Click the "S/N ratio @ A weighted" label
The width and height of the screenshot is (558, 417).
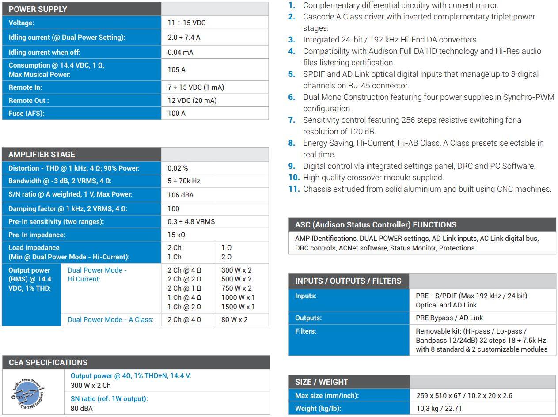[x=70, y=194]
